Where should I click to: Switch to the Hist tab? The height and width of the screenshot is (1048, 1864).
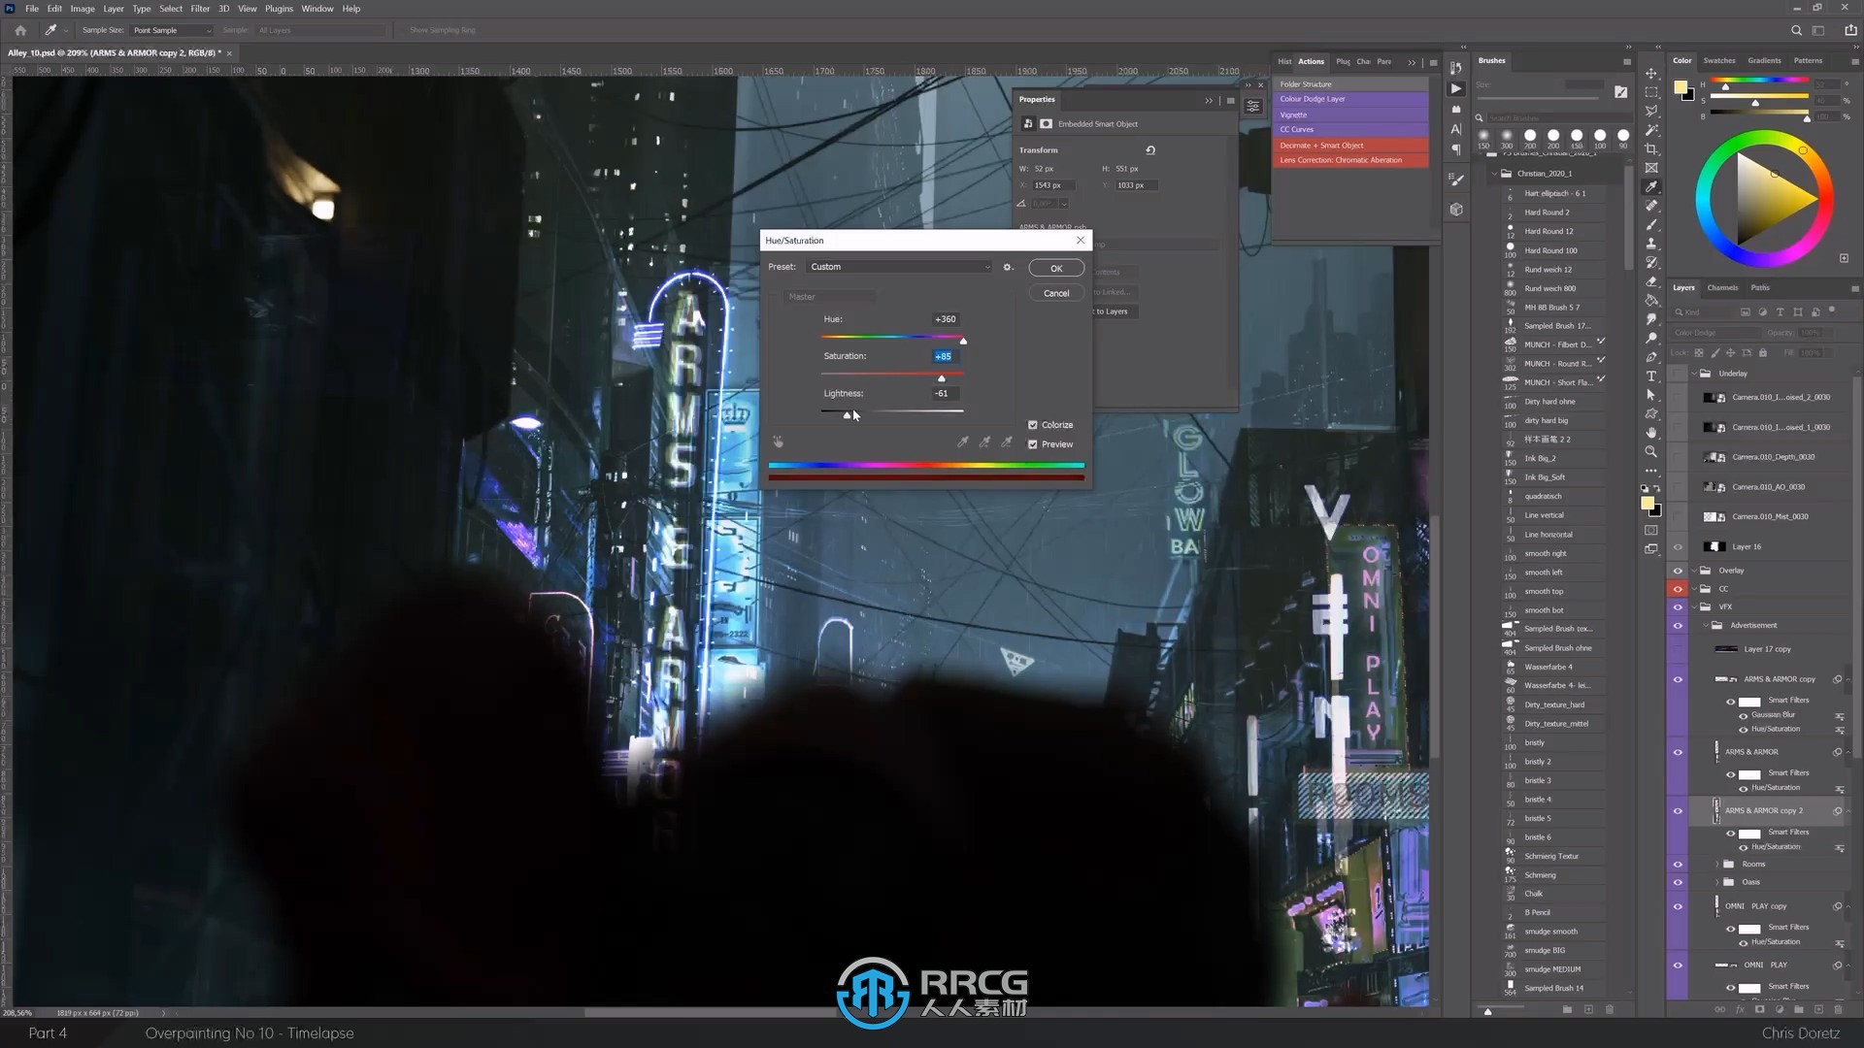(1284, 61)
